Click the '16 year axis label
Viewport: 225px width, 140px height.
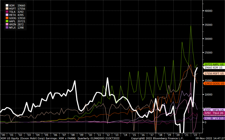[143, 135]
